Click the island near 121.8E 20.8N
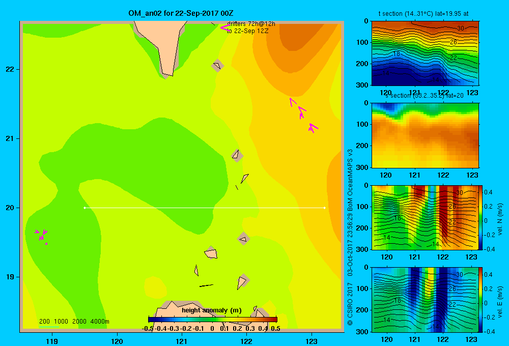 [237, 156]
